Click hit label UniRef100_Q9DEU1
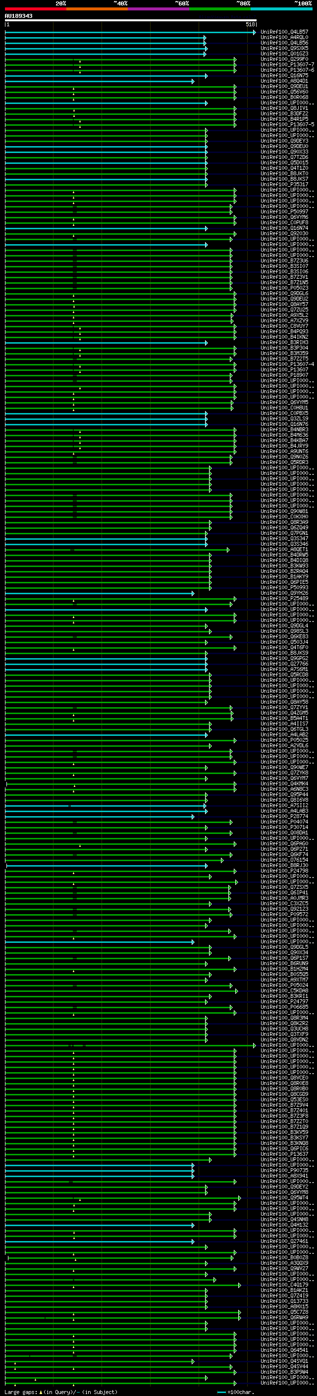Viewport: 317px width, 1396px height. [x=284, y=86]
